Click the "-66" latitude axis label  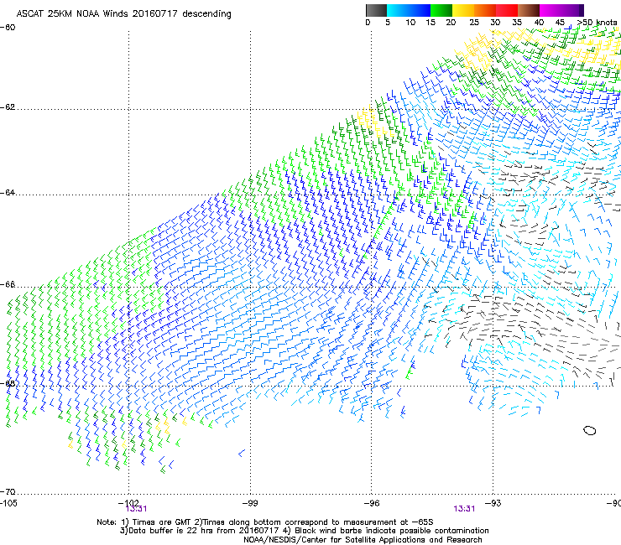pyautogui.click(x=8, y=284)
